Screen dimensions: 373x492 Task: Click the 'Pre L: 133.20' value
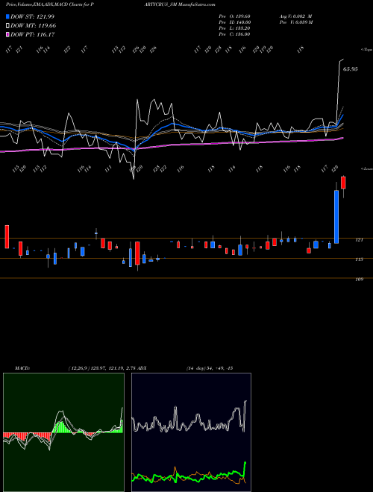(x=234, y=28)
